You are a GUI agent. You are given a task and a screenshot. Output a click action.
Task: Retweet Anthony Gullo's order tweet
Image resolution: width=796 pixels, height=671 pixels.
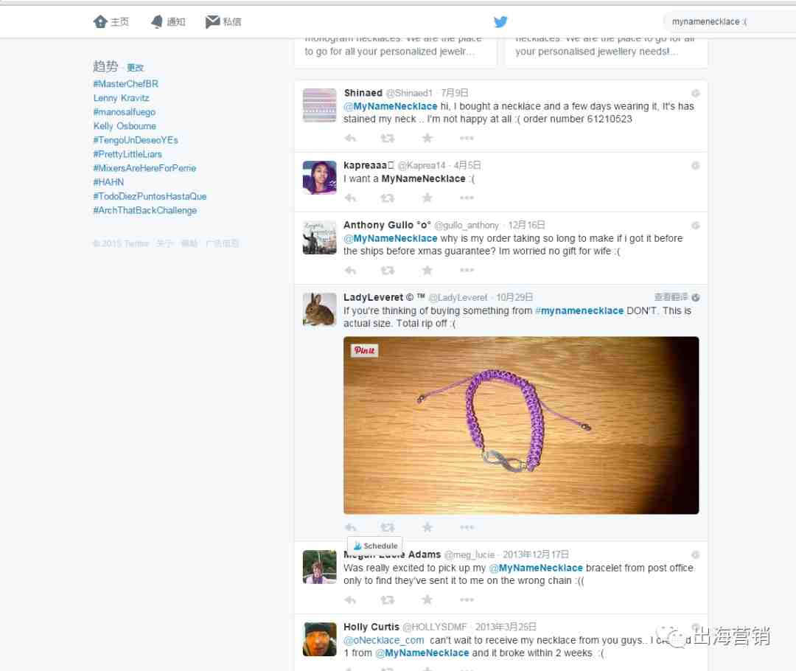click(388, 271)
